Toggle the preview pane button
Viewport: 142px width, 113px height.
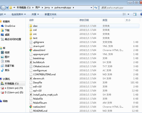135,14
